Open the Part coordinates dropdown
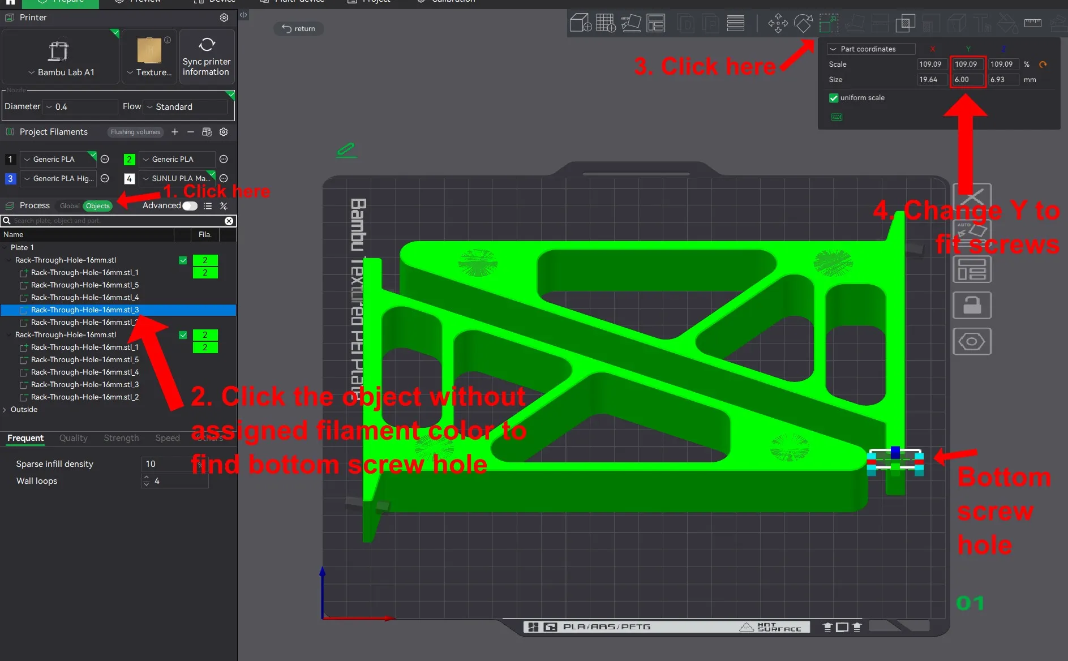The width and height of the screenshot is (1068, 661). tap(871, 49)
